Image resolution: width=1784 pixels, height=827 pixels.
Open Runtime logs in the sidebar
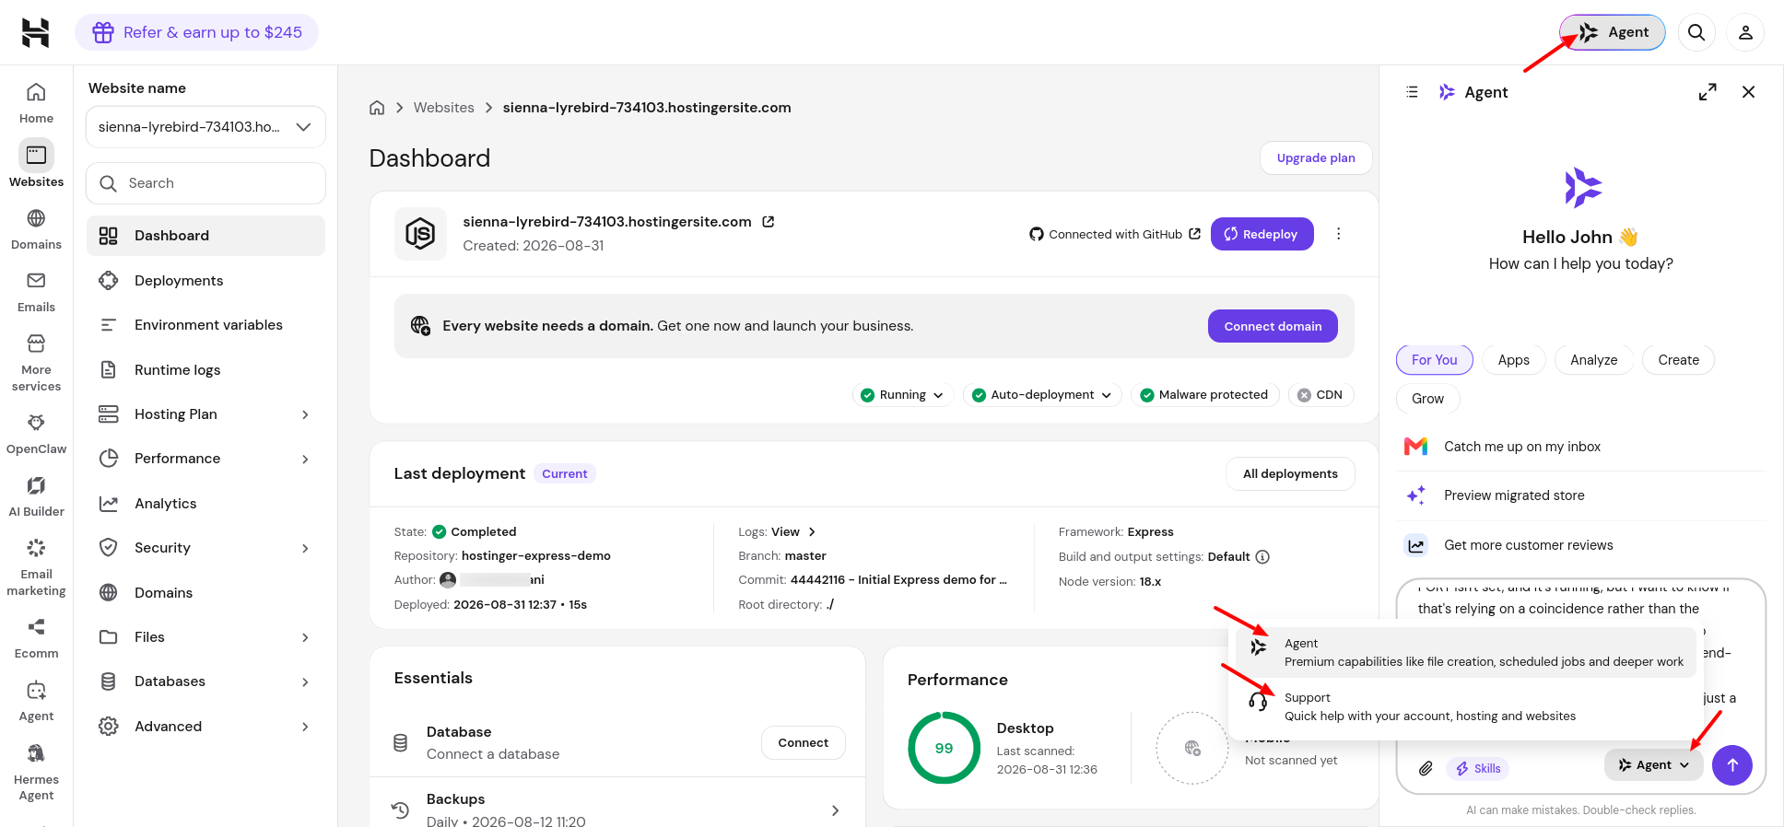[205, 370]
